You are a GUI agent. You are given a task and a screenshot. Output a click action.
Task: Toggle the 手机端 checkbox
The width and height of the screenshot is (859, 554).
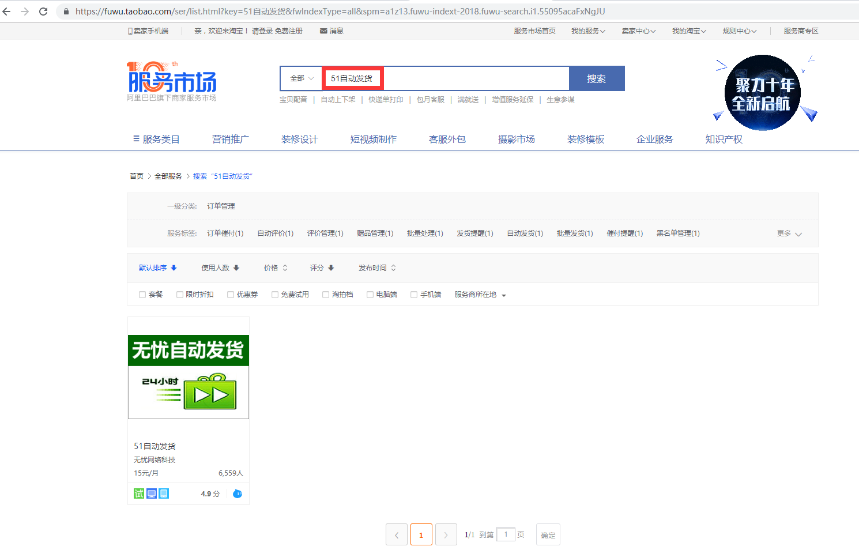(414, 295)
